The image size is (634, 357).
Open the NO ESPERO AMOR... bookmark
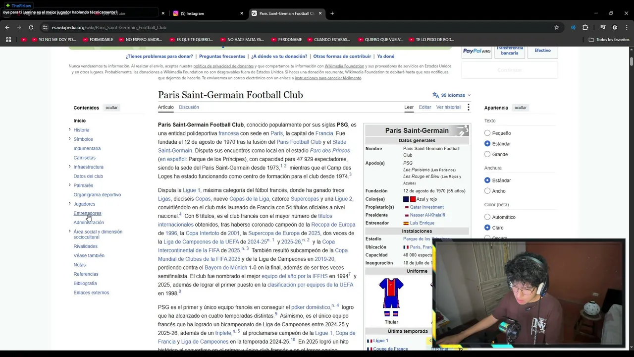point(140,40)
